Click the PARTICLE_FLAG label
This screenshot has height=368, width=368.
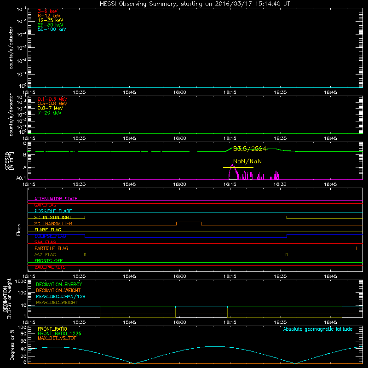(52, 248)
